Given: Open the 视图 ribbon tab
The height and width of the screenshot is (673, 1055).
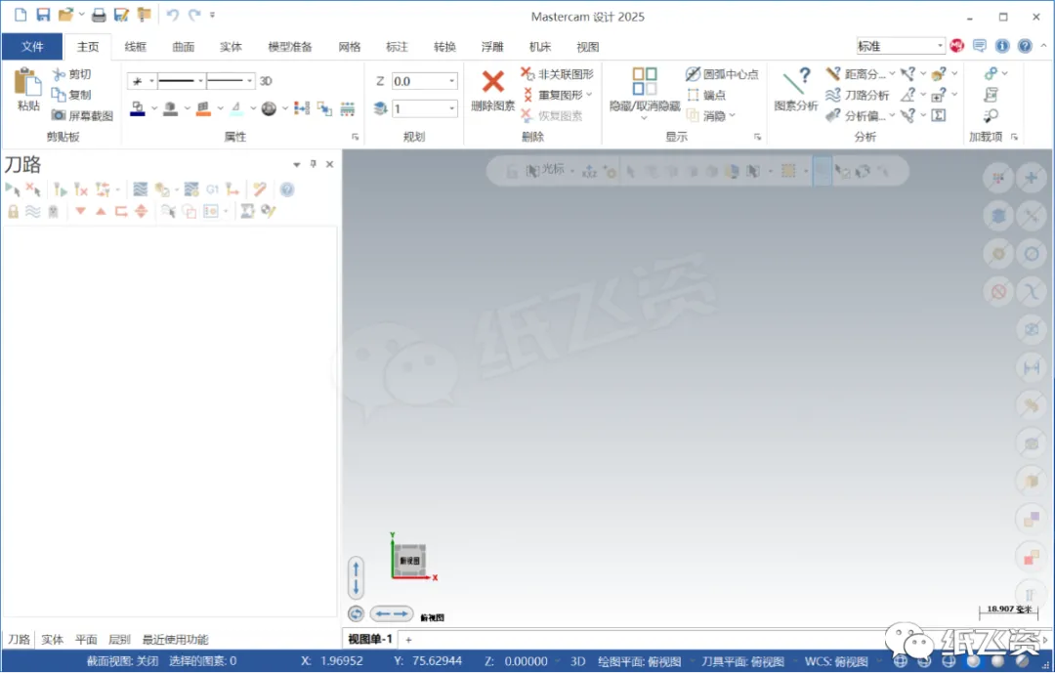Looking at the screenshot, I should [x=587, y=47].
